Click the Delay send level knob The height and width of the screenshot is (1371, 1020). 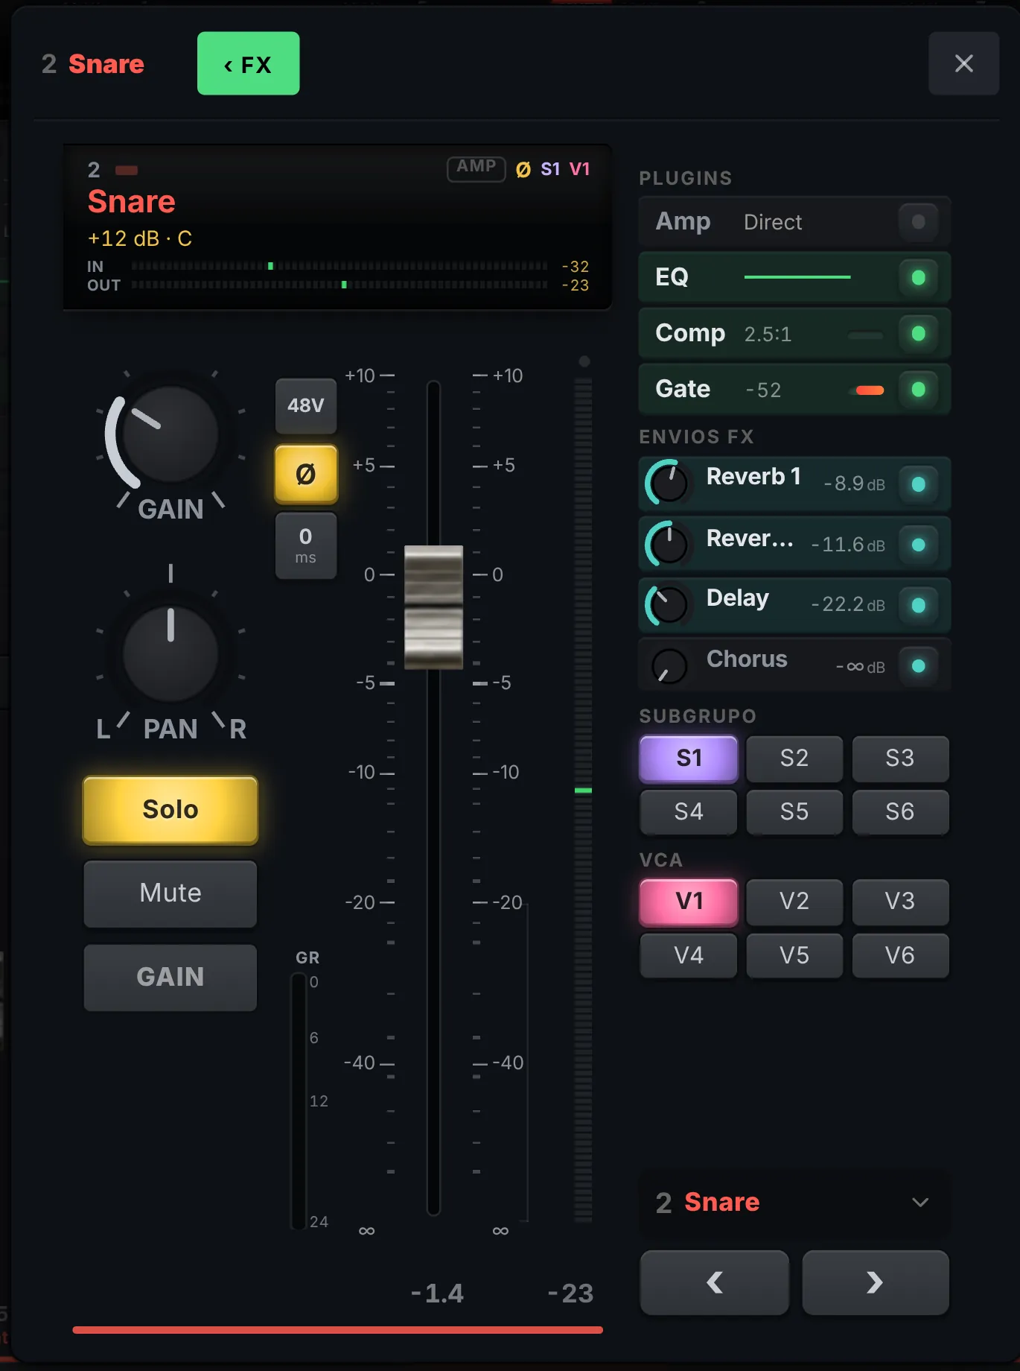(668, 604)
